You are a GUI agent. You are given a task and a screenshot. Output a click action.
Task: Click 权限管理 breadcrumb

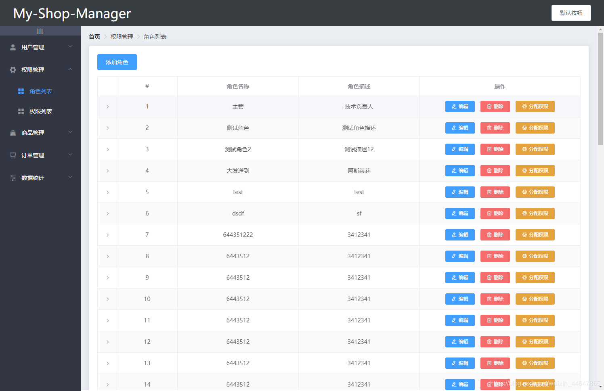pos(122,37)
